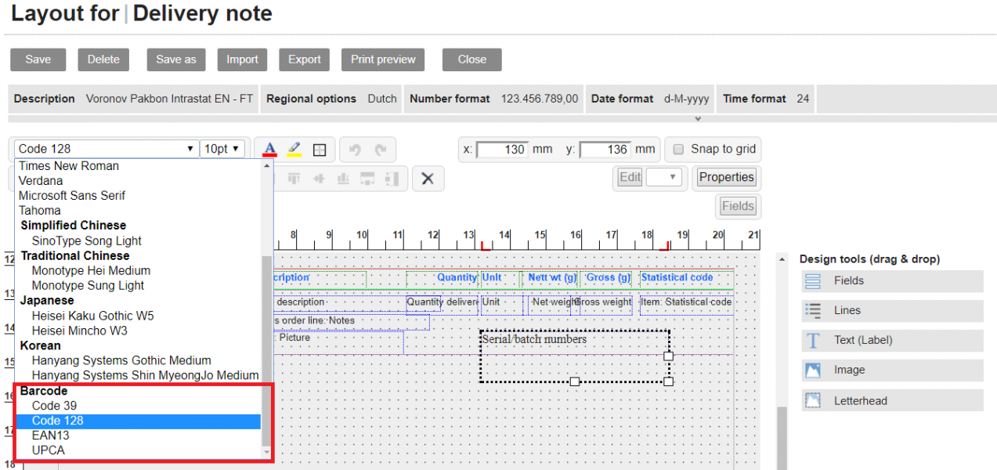Click the Print preview button
This screenshot has width=997, height=470.
(383, 60)
